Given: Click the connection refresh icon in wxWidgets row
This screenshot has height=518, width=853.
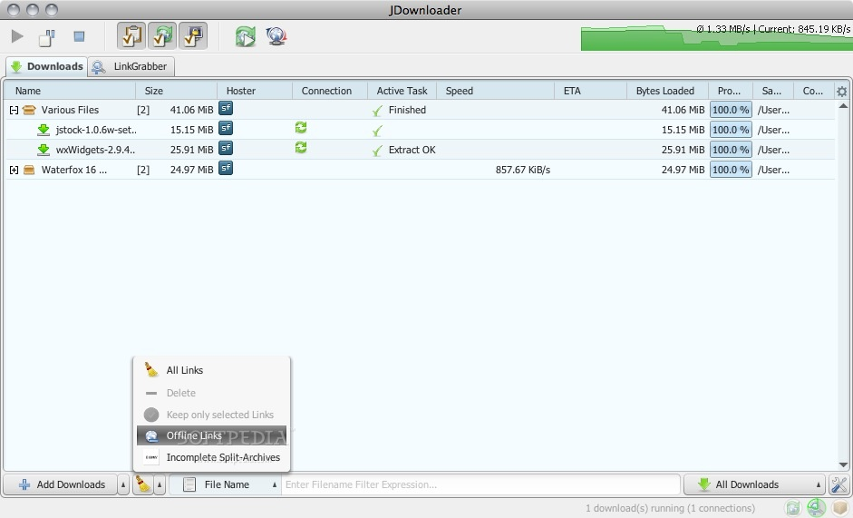Looking at the screenshot, I should click(301, 148).
